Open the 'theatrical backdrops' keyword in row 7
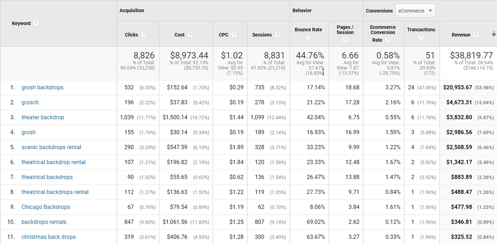Image resolution: width=497 pixels, height=244 pixels. click(47, 177)
